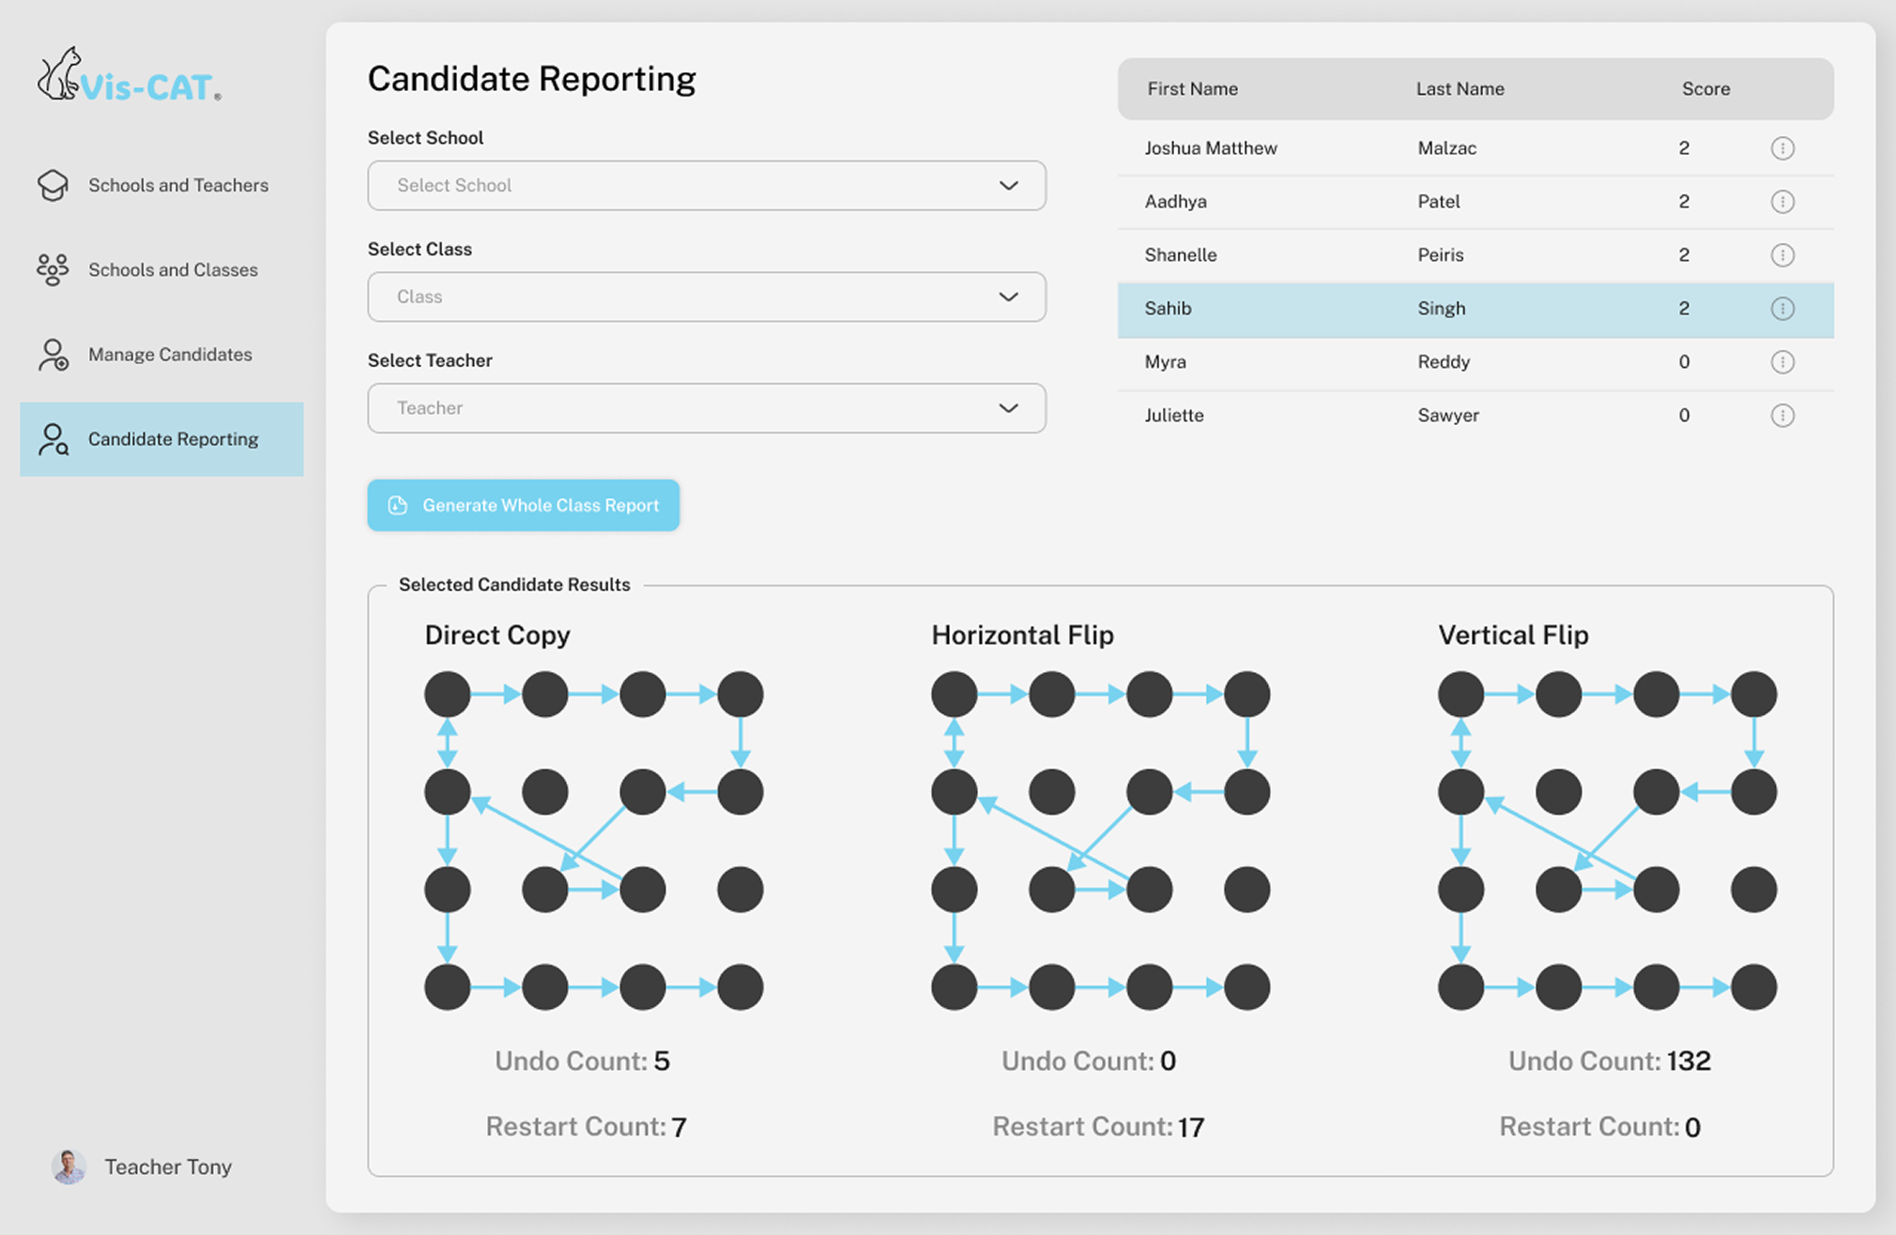Click info icon in Sahib Singh row
The image size is (1896, 1235).
(1781, 309)
